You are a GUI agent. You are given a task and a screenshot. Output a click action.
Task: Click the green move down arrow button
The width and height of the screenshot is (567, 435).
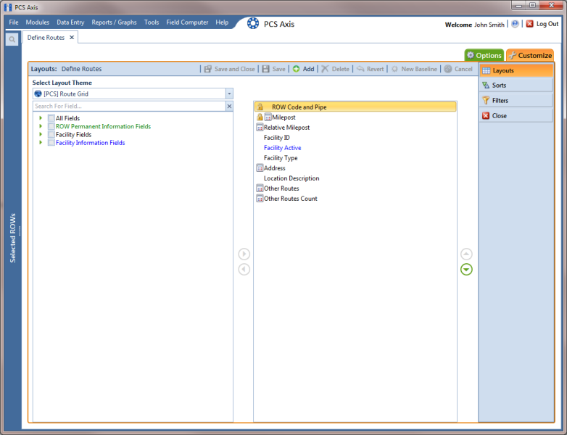(466, 270)
